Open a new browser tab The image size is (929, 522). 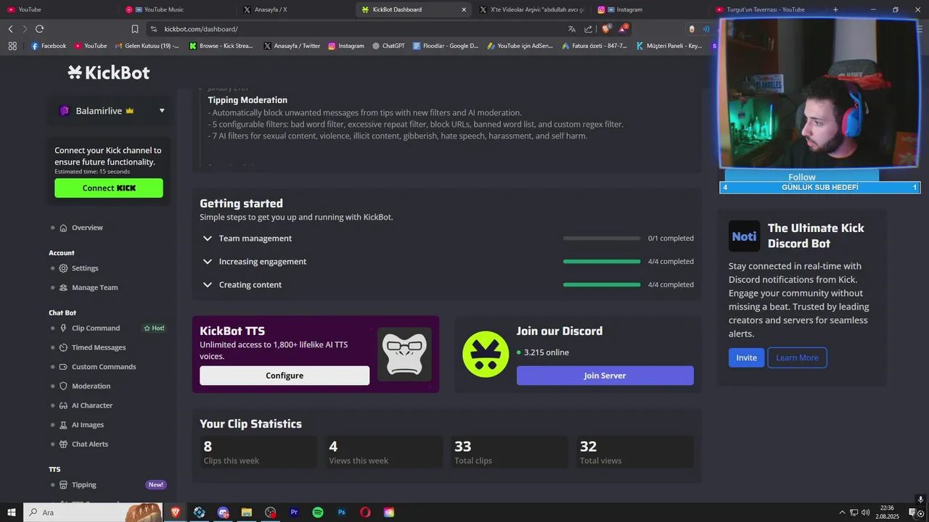click(x=835, y=9)
